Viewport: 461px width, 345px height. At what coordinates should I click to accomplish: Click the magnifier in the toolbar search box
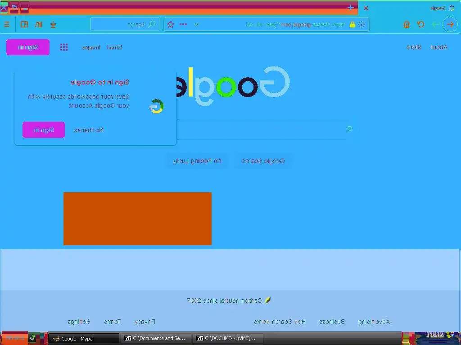(152, 24)
